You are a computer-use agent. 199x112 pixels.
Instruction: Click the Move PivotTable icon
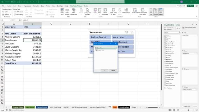(x=105, y=12)
